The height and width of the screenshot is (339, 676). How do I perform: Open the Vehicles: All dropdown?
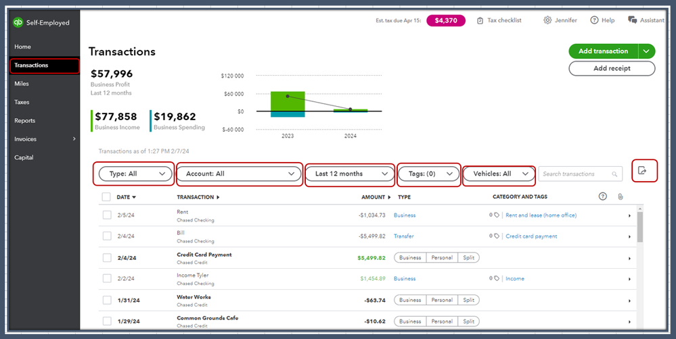pos(499,174)
